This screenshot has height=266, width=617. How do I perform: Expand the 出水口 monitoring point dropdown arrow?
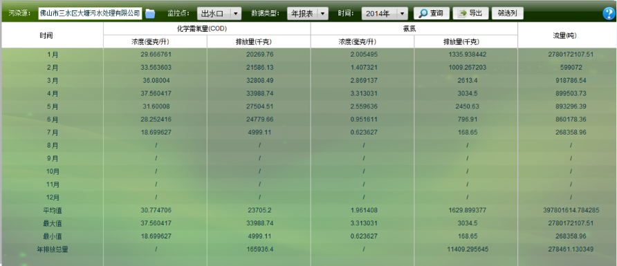[235, 13]
